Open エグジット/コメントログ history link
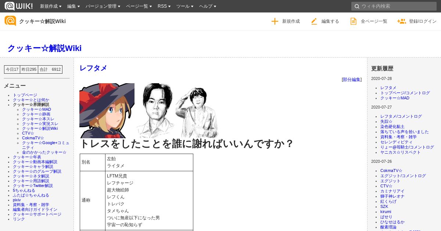The width and height of the screenshot is (441, 231). click(x=403, y=176)
